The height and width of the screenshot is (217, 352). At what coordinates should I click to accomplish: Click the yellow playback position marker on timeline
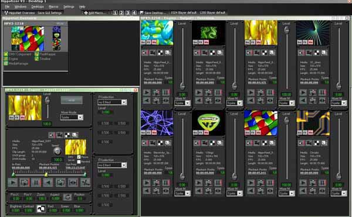click(x=46, y=174)
